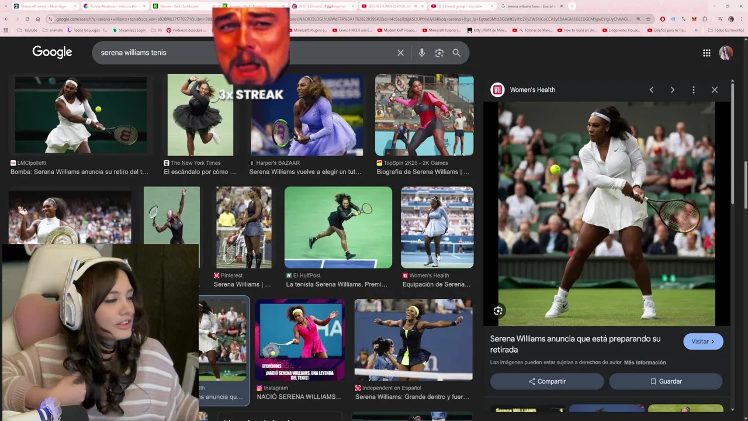The width and height of the screenshot is (748, 421).
Task: Open browser profile avatar in toolbar
Action: (x=730, y=19)
